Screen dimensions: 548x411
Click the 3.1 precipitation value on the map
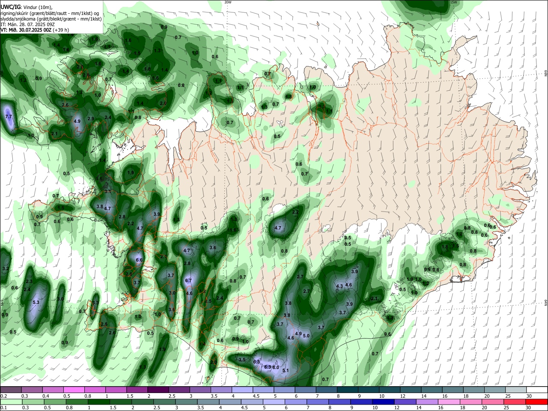pos(108,191)
